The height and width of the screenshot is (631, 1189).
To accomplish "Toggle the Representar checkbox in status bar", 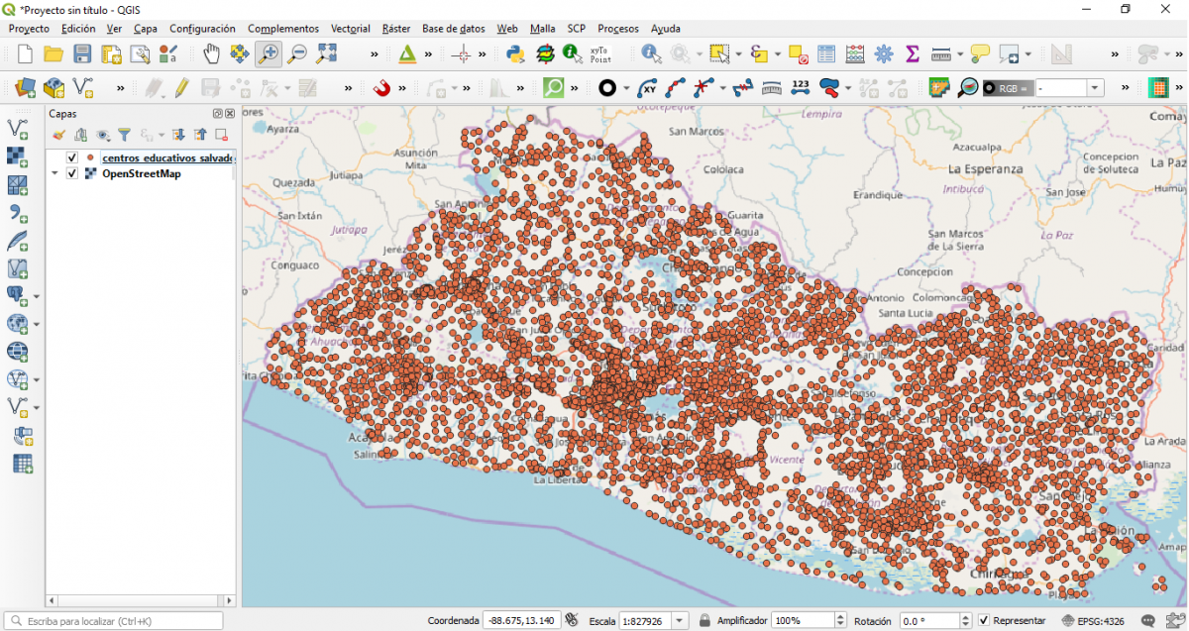I will click(984, 620).
